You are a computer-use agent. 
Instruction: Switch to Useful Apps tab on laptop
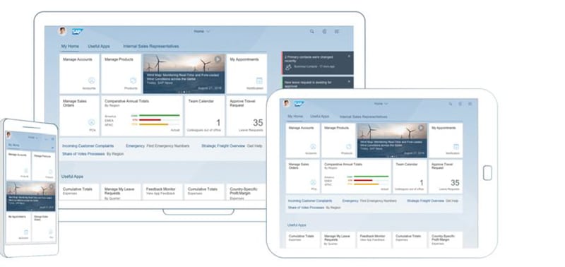[x=99, y=47]
